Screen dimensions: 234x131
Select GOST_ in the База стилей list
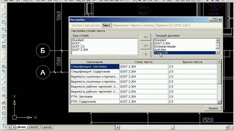[77, 43]
